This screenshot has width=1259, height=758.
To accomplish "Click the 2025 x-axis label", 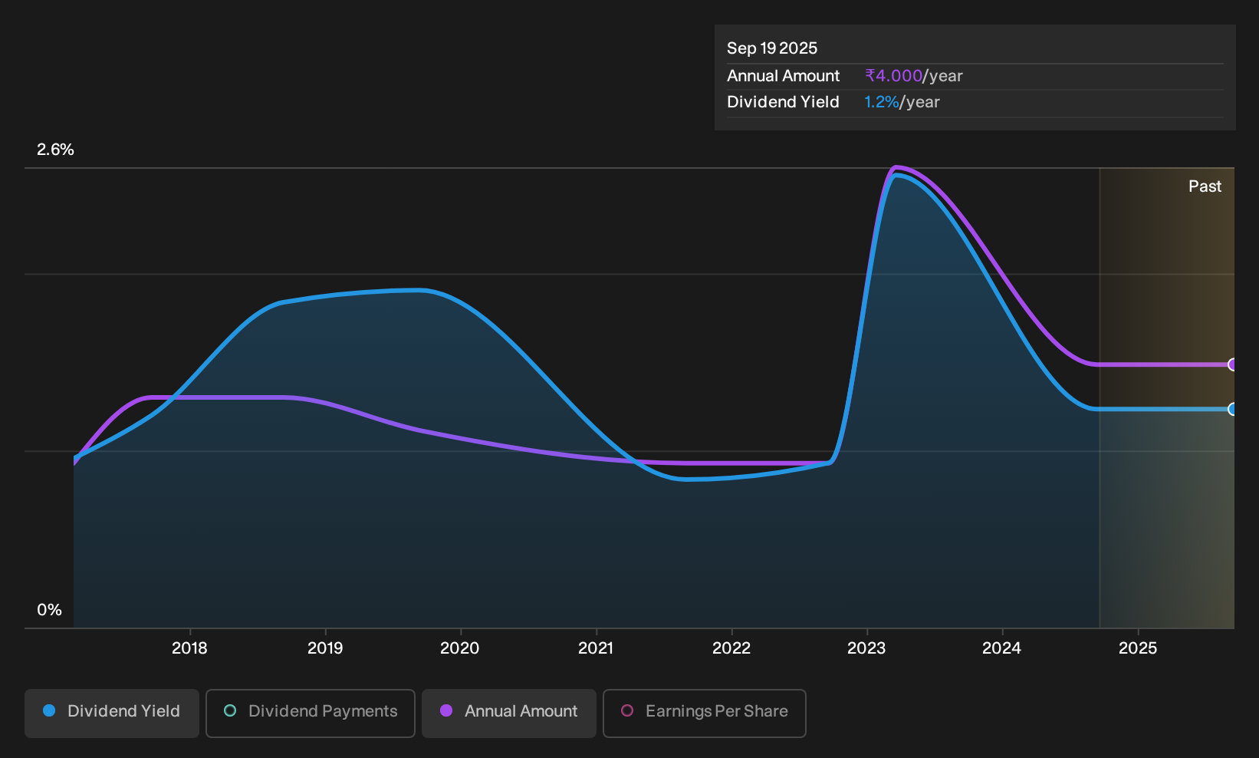I will (1138, 648).
